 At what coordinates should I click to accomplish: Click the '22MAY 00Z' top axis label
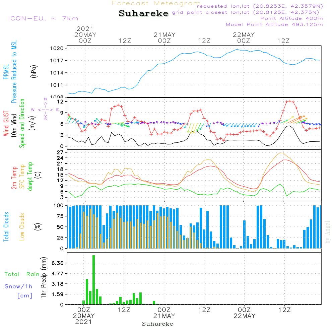pyautogui.click(x=244, y=38)
